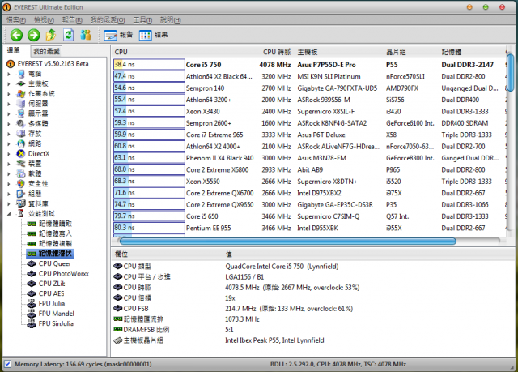Switch to the Favorites (我的最愛) side tab

[46, 51]
